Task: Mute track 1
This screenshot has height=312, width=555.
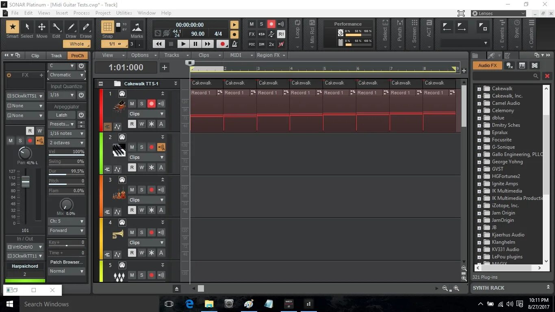Action: pyautogui.click(x=132, y=104)
